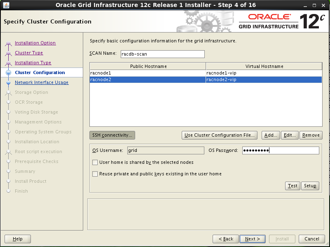
Task: Select the racnode1-vip virtual hostname cell
Action: click(x=264, y=73)
